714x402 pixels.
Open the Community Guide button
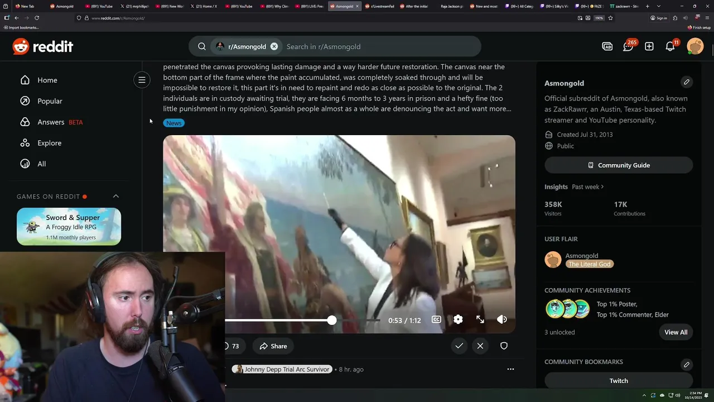click(x=619, y=165)
